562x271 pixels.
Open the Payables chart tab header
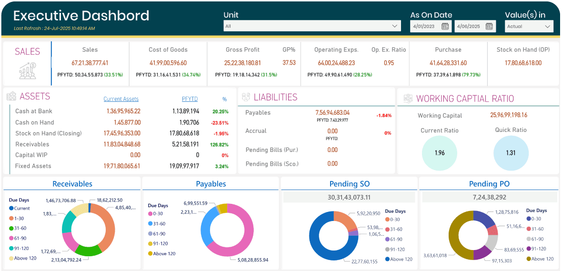(211, 184)
